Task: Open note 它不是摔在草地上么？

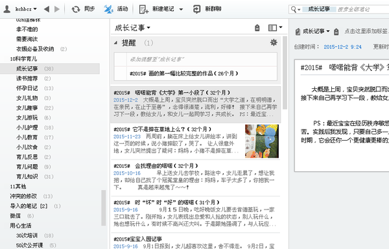Action: tap(196, 141)
